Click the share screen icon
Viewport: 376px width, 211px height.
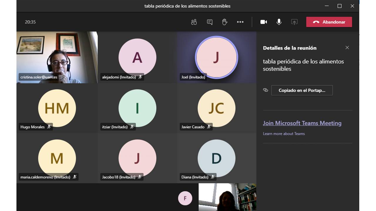click(x=294, y=22)
